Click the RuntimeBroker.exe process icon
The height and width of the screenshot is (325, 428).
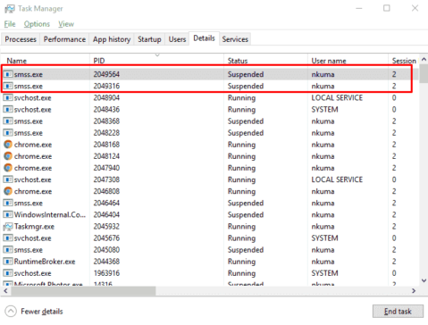(x=8, y=262)
